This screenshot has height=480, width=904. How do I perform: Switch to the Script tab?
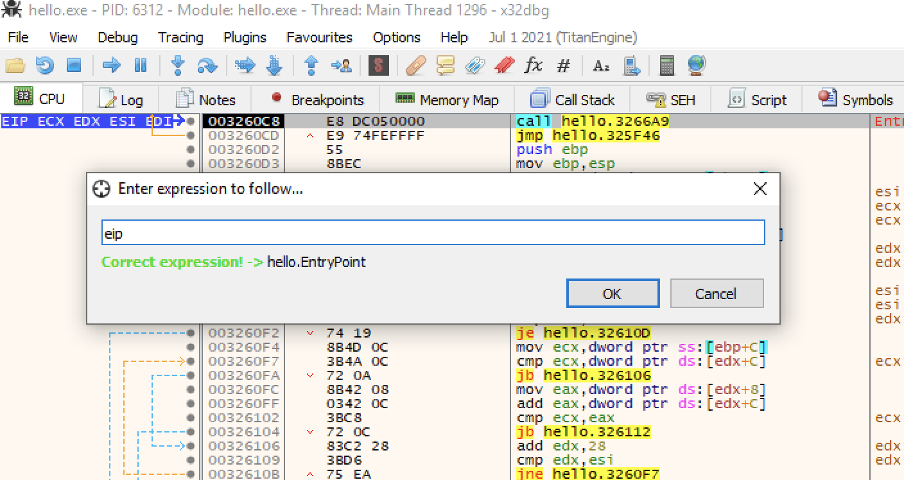pyautogui.click(x=757, y=99)
